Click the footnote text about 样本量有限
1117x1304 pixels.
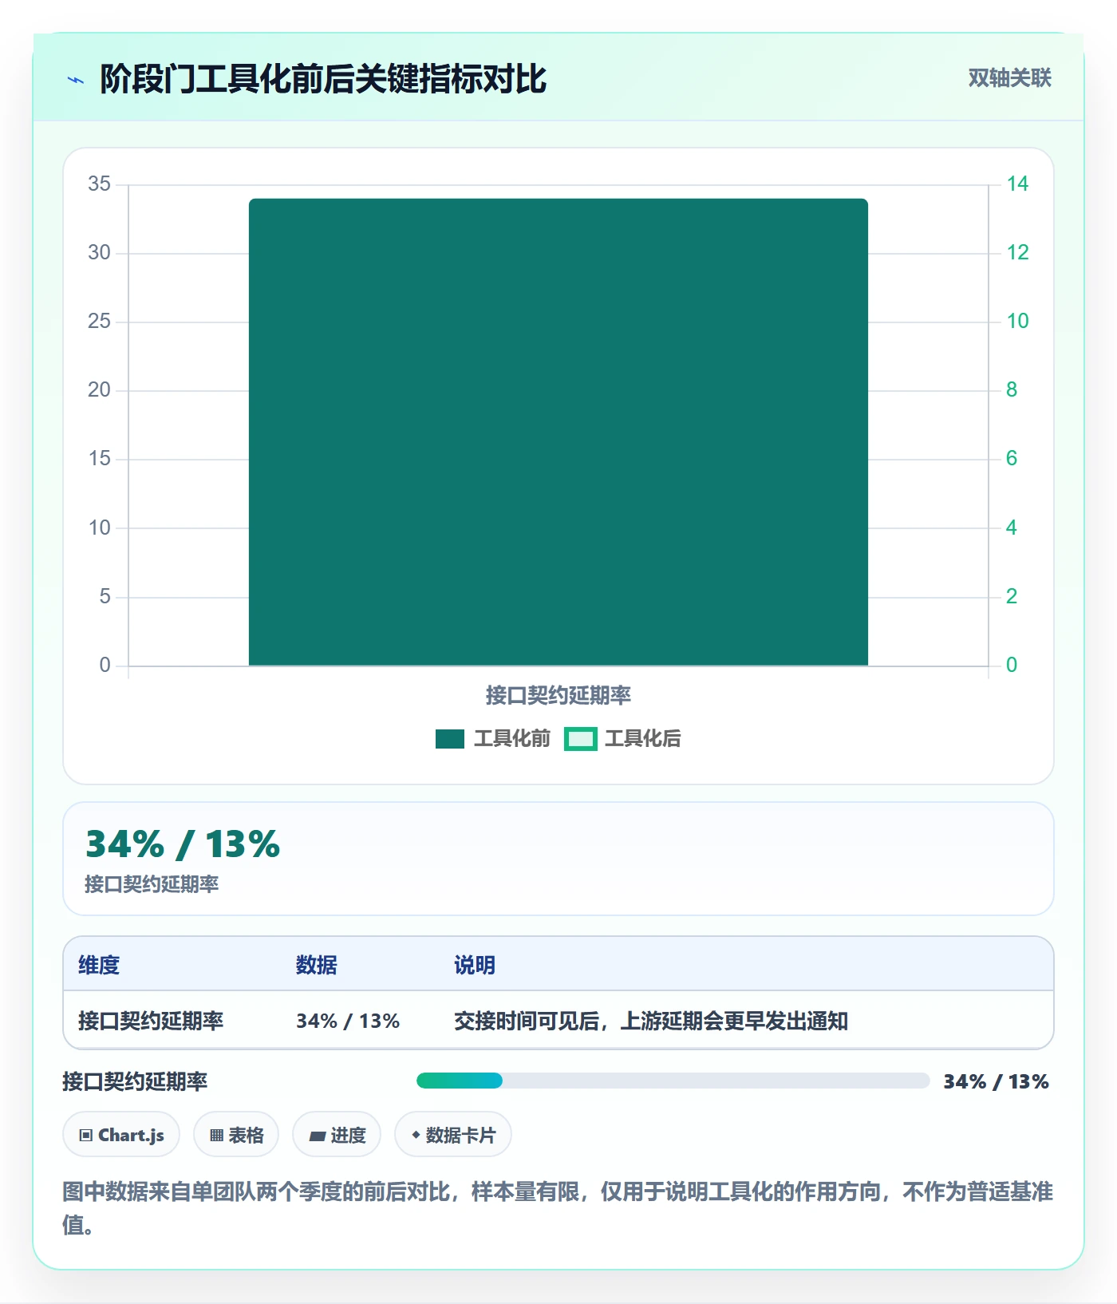click(x=558, y=1207)
